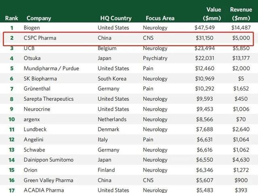The height and width of the screenshot is (193, 258).
Task: Select the highlighted CSPC Pharma cell
Action: click(40, 38)
